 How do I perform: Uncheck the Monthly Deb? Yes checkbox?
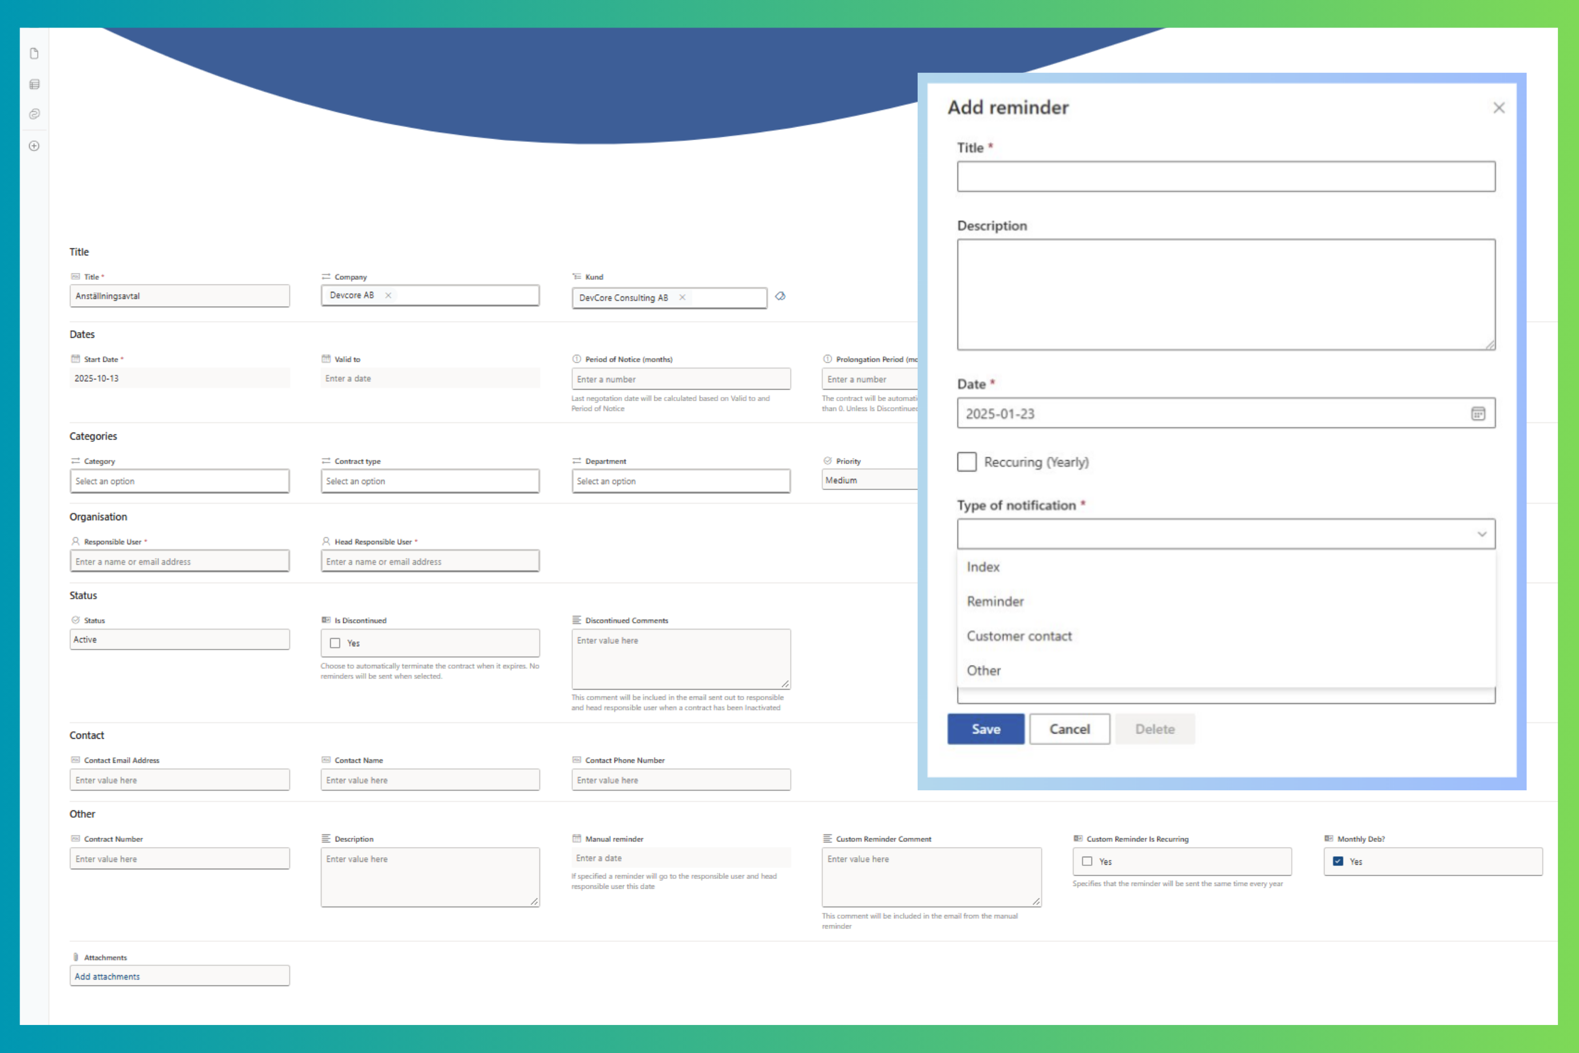(x=1338, y=862)
